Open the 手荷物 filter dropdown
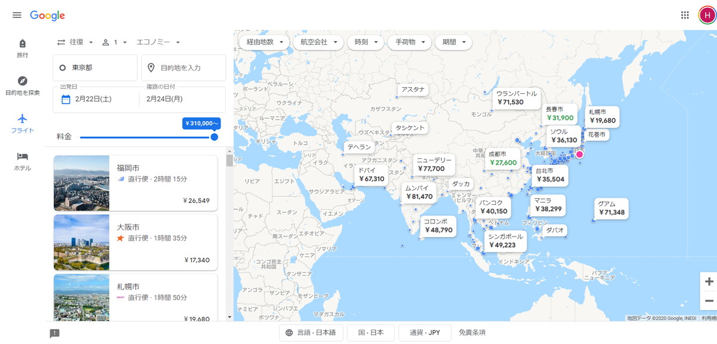Screen dimensions: 717x344 [409, 42]
